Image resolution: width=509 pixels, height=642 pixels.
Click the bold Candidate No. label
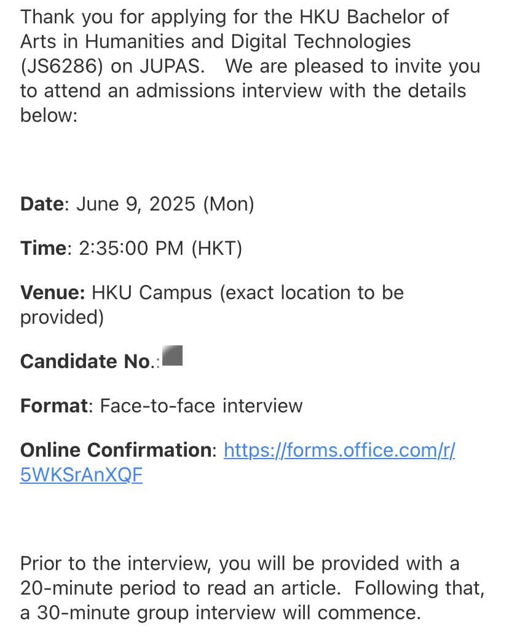88,361
